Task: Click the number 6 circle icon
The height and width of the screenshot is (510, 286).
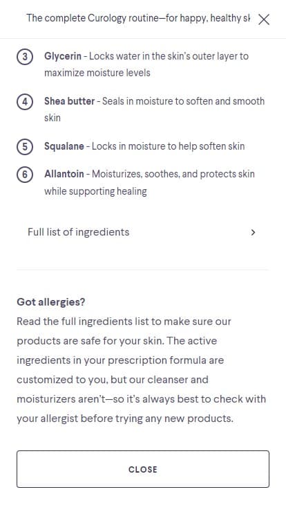Action: [25, 175]
